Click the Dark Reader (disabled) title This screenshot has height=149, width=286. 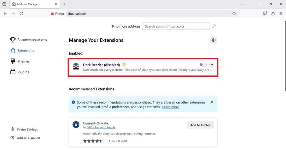[101, 65]
